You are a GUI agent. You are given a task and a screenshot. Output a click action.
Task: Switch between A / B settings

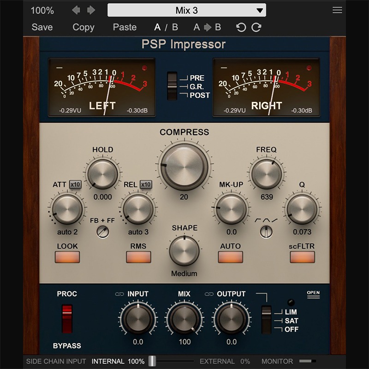166,27
